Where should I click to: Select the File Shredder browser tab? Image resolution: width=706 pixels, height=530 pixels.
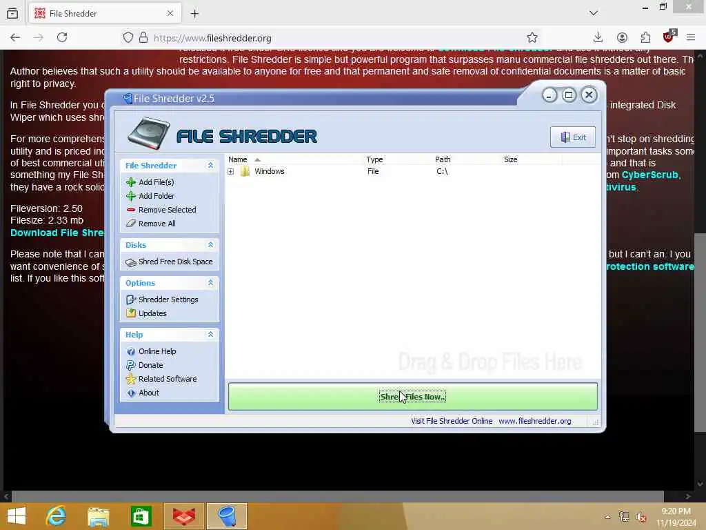click(105, 14)
